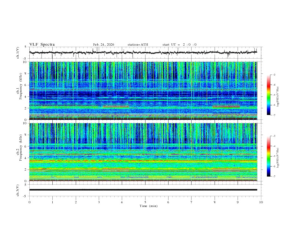Click the ch.2 spectrogram color bar

click(x=268, y=156)
